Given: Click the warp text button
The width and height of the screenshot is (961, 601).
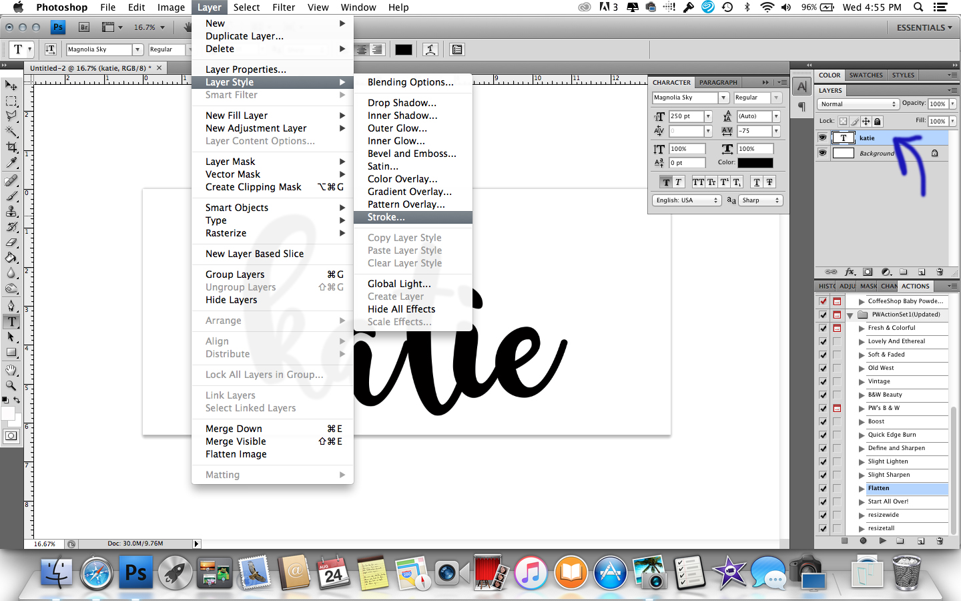Looking at the screenshot, I should click(x=430, y=49).
